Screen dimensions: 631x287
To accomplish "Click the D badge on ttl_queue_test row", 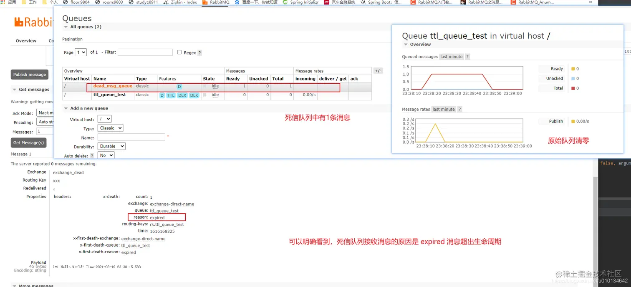I will pos(162,95).
